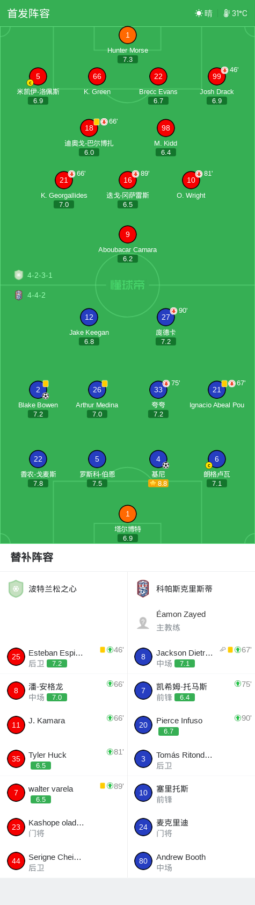Tap the 科帕斯克里斯蒂 team badge in substitutes
Viewport: 255px width, 905px height.
143,588
